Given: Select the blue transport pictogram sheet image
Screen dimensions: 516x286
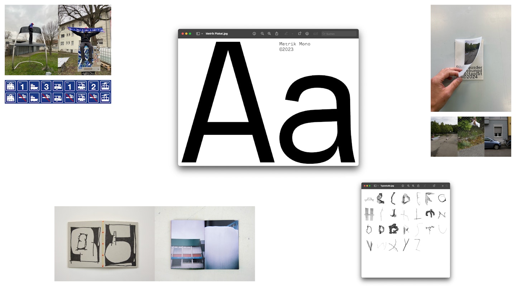Looking at the screenshot, I should click(58, 92).
